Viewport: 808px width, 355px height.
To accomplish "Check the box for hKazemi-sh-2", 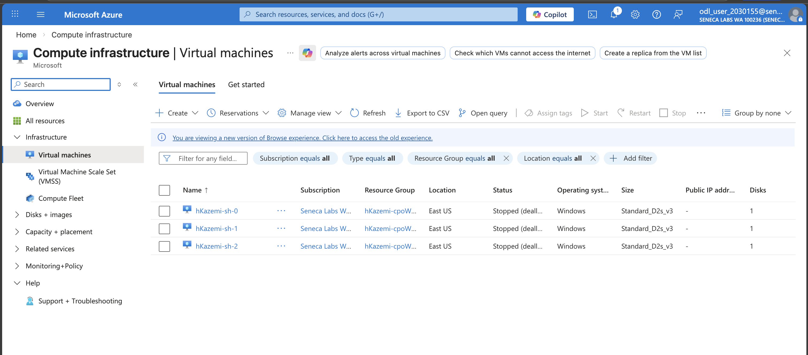I will [x=164, y=246].
